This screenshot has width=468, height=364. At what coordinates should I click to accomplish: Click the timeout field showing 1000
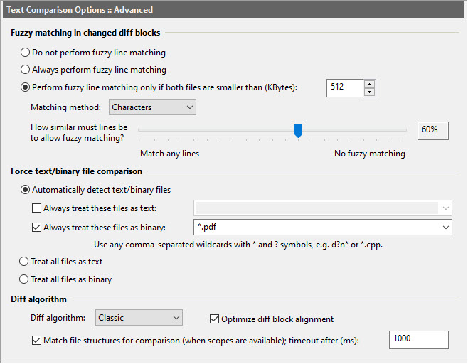[418, 340]
